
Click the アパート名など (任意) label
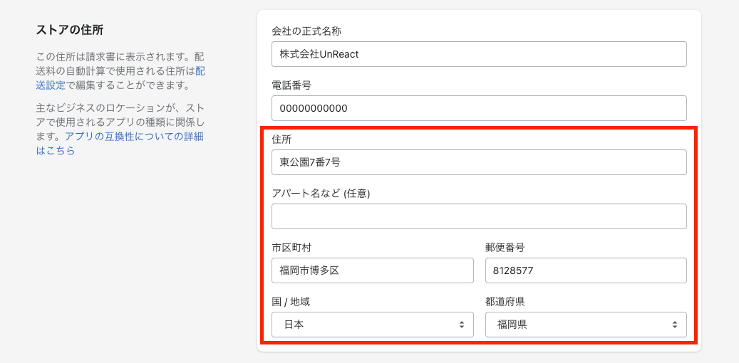[x=321, y=194]
